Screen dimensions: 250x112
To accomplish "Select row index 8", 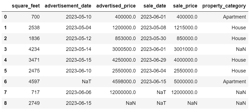I will click(x=5, y=103).
